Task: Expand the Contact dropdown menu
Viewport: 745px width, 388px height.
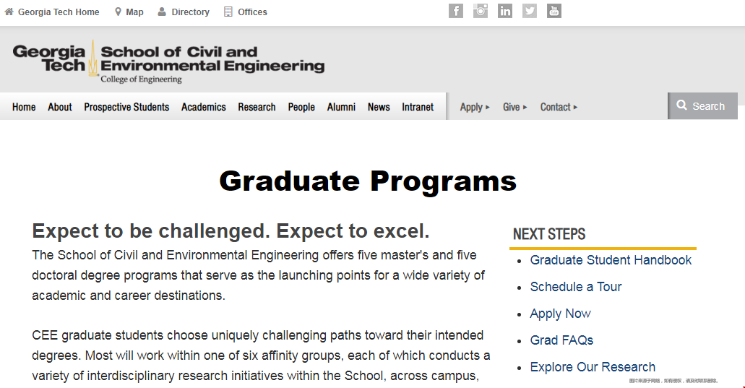Action: pos(559,107)
